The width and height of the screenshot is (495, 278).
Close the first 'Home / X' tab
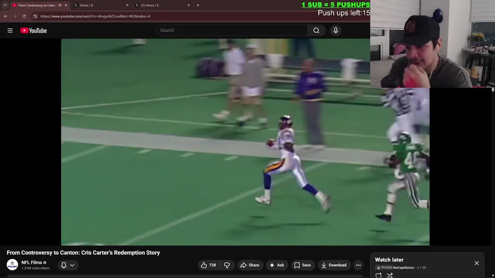(x=127, y=5)
